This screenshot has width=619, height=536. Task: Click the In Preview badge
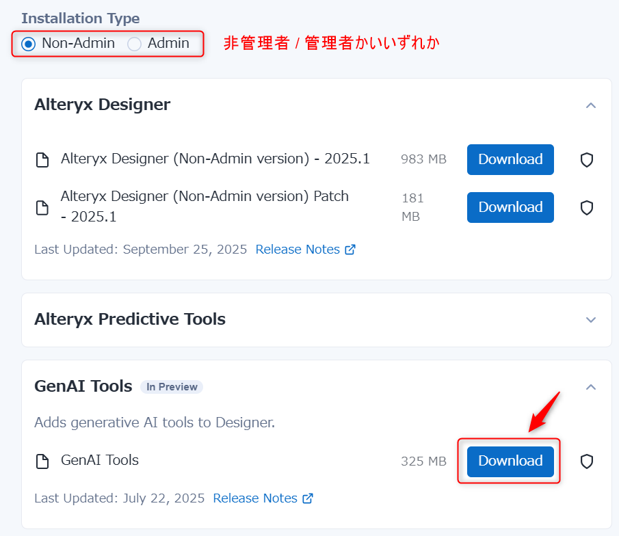point(172,387)
